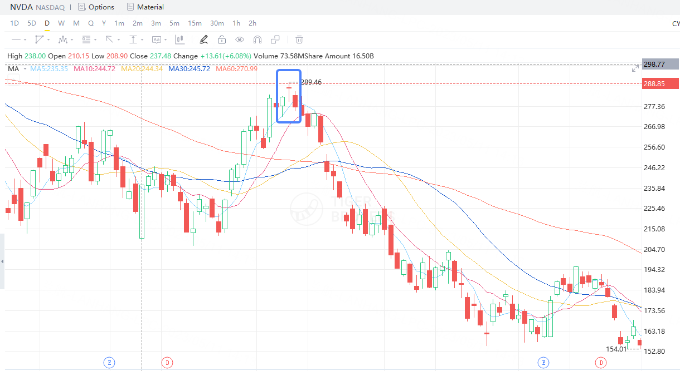Image resolution: width=680 pixels, height=371 pixels.
Task: Open dropdown arrow beside the measure tool
Action: pos(142,40)
